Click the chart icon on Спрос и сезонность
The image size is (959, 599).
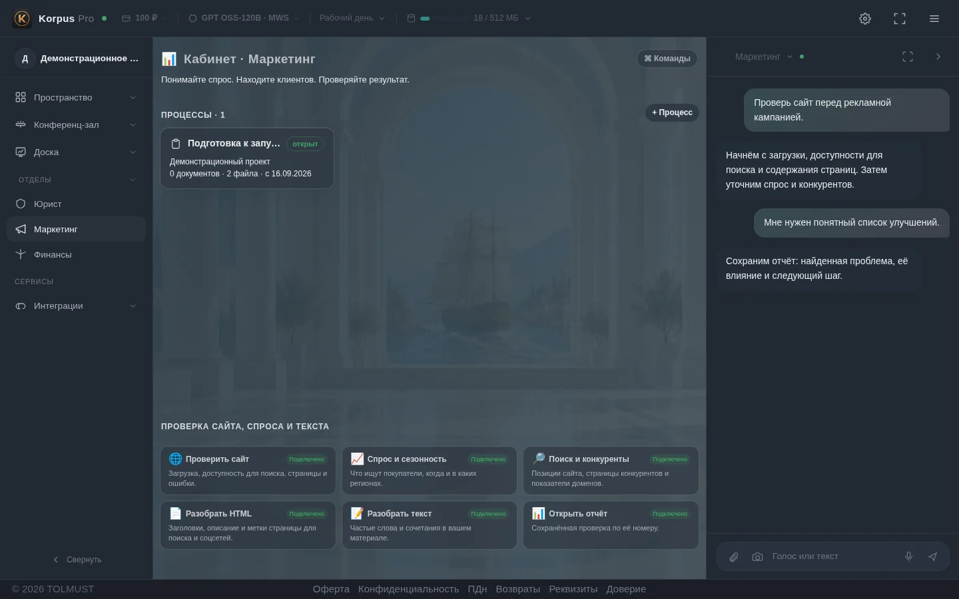(x=357, y=459)
